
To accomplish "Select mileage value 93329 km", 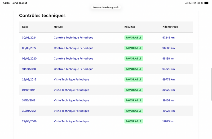I will 169,69.
